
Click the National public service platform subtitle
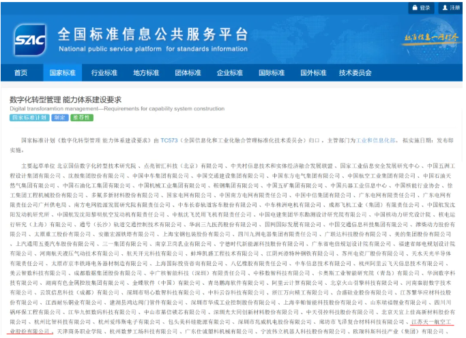tap(153, 49)
